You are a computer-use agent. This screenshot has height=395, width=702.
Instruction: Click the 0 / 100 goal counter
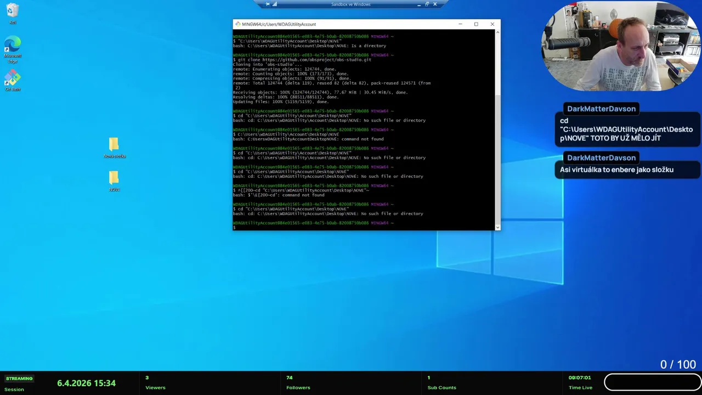(678, 364)
